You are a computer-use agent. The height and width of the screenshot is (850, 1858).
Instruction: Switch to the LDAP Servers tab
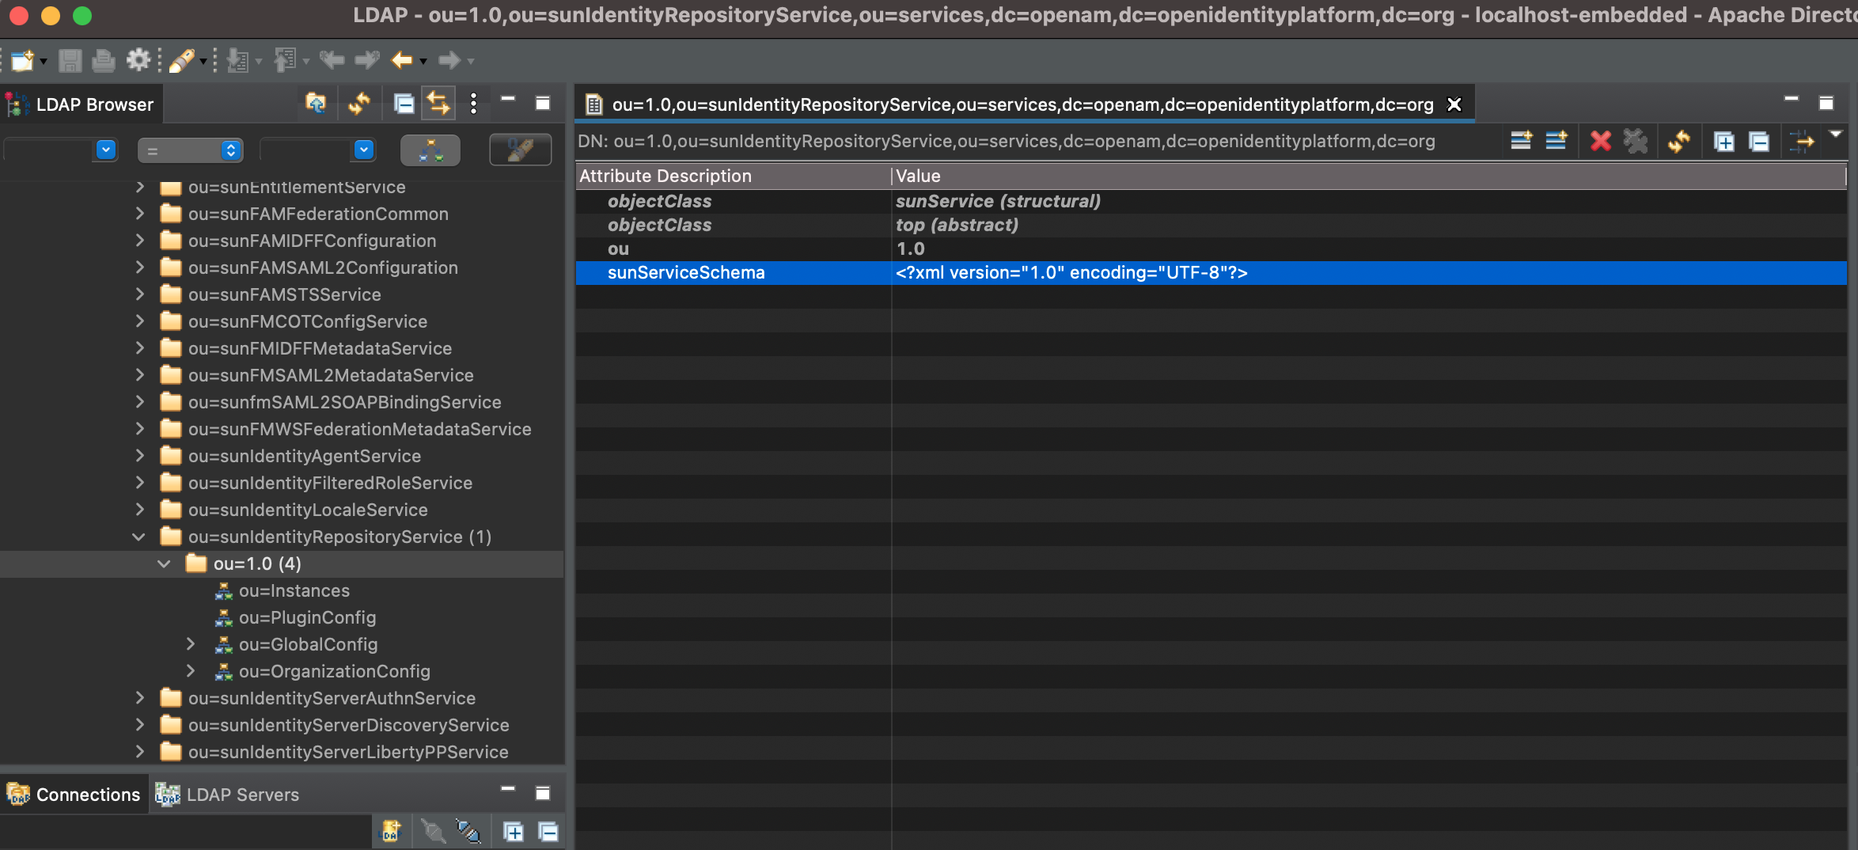coord(228,794)
